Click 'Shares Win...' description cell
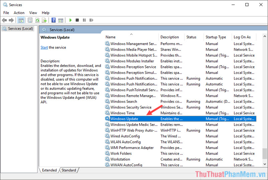 click(x=170, y=50)
